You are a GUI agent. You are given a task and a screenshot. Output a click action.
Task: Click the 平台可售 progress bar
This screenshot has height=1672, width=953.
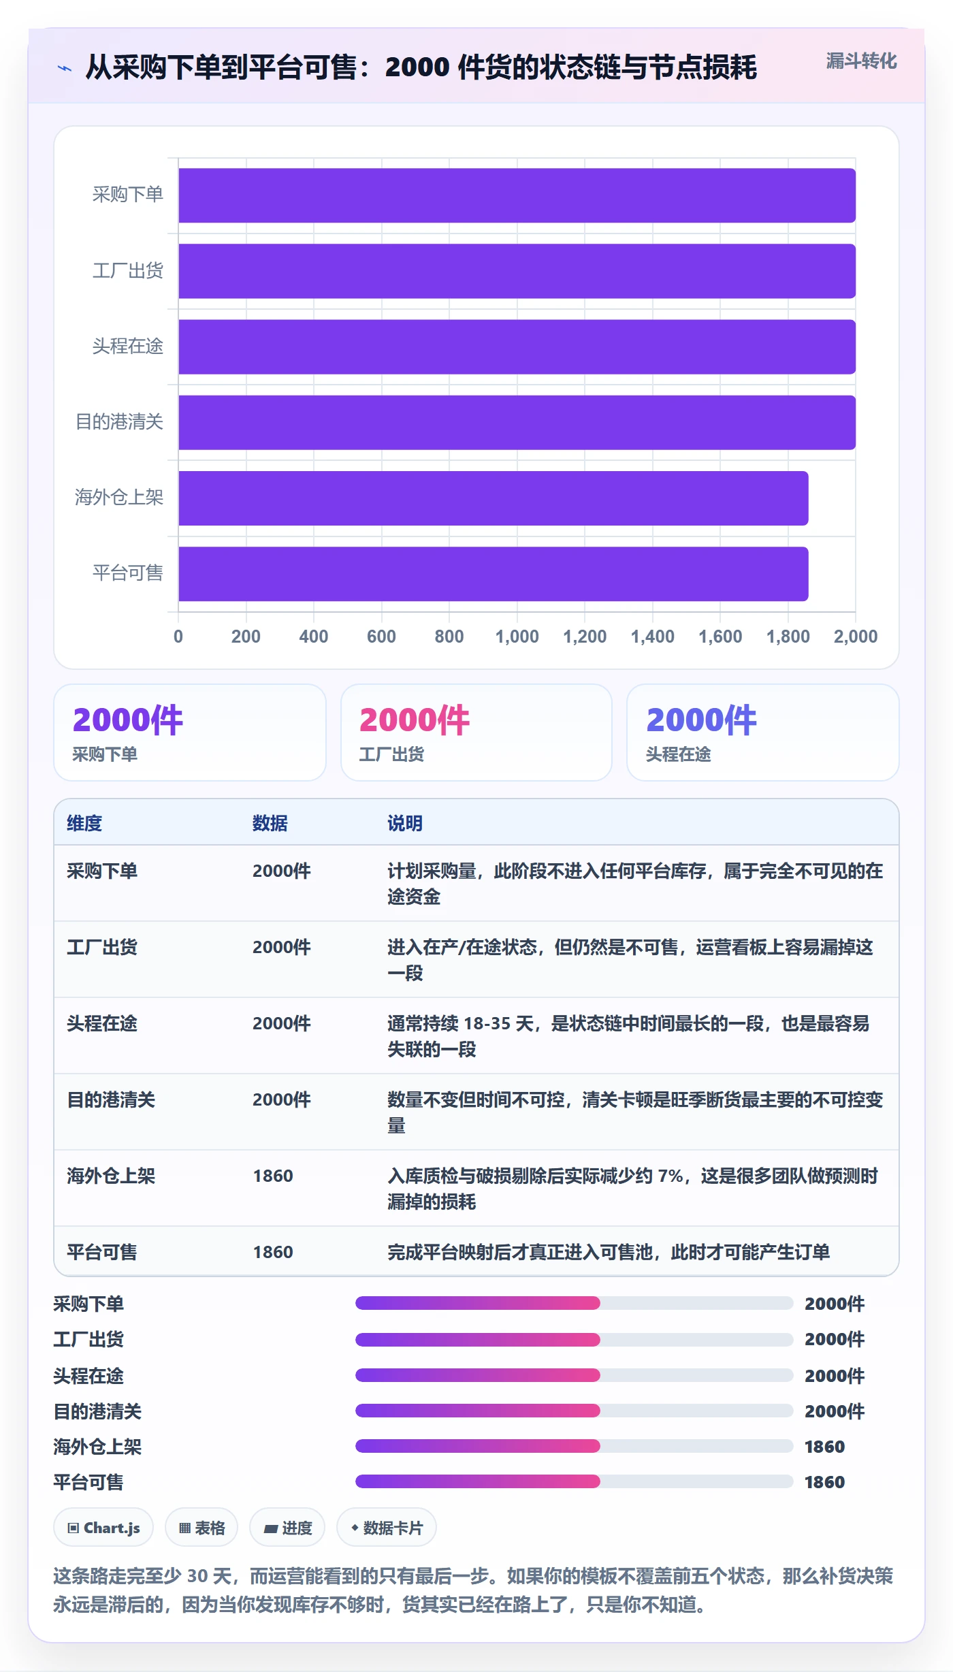[x=574, y=1481]
